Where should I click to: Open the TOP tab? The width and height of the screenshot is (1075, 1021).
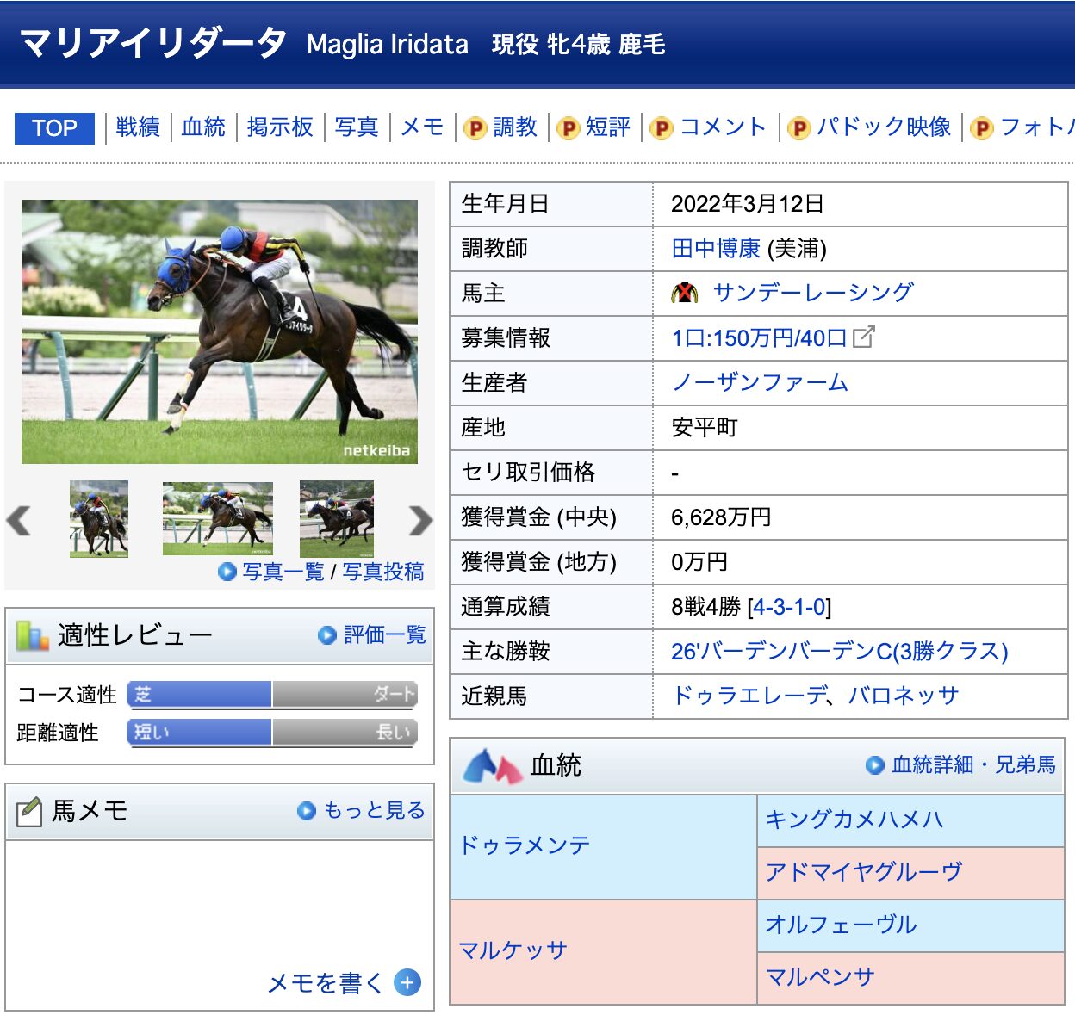click(54, 128)
